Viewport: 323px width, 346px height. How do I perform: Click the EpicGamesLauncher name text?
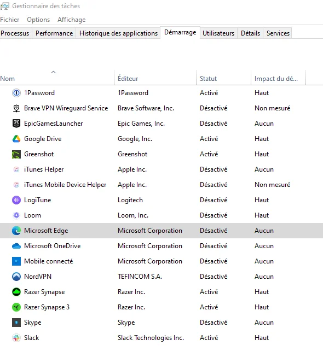[53, 124]
